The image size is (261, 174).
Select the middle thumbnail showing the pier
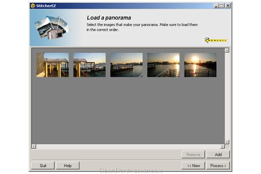(127, 65)
